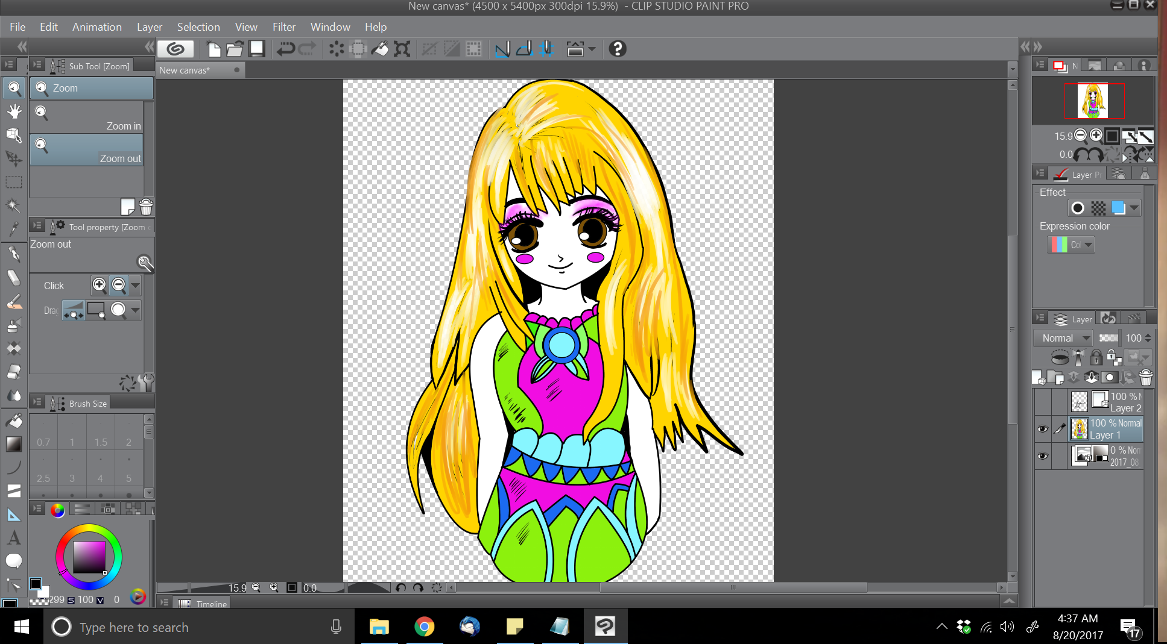Select the Operation object tool
The image size is (1167, 644).
(x=14, y=135)
